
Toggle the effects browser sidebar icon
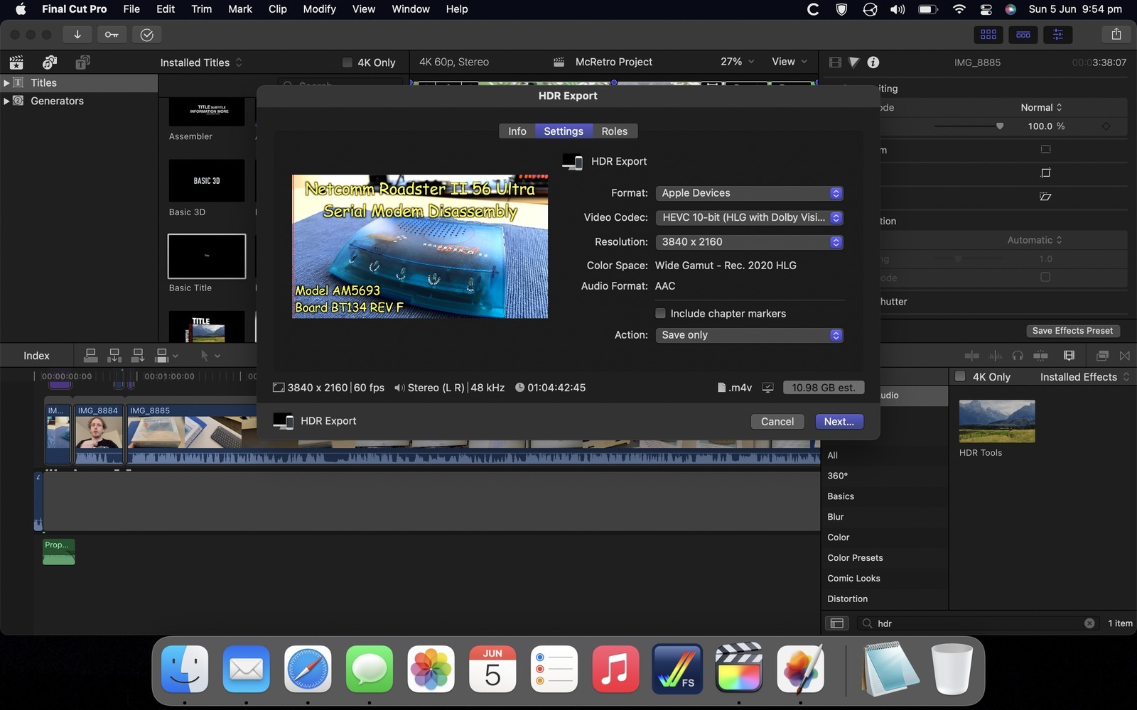[x=837, y=623]
